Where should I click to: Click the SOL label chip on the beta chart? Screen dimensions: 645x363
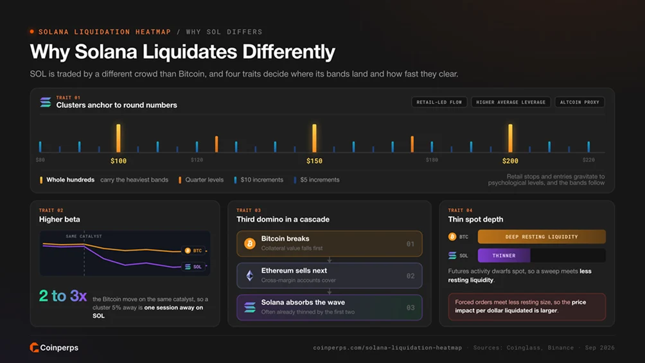tap(193, 267)
